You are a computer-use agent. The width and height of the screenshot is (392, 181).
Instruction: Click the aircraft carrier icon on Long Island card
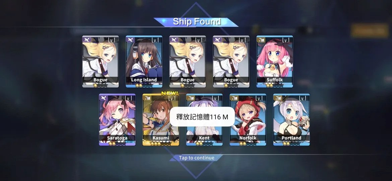[130, 40]
